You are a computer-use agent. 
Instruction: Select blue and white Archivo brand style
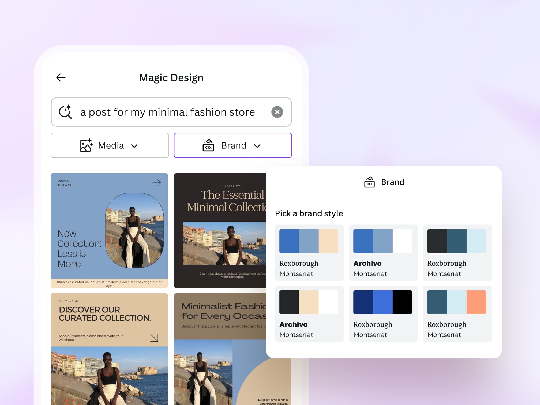pyautogui.click(x=383, y=253)
